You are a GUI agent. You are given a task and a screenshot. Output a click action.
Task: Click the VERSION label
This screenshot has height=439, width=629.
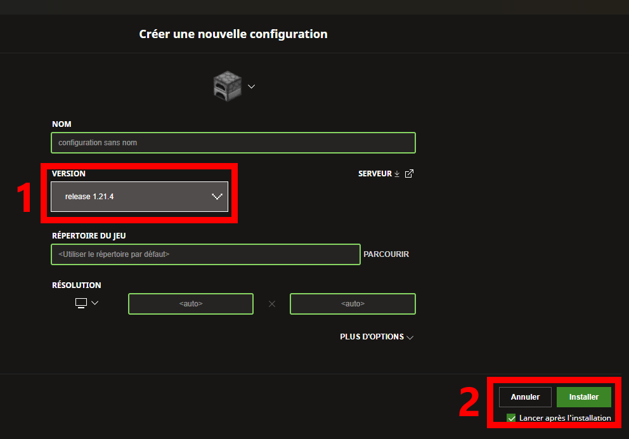[x=68, y=174]
